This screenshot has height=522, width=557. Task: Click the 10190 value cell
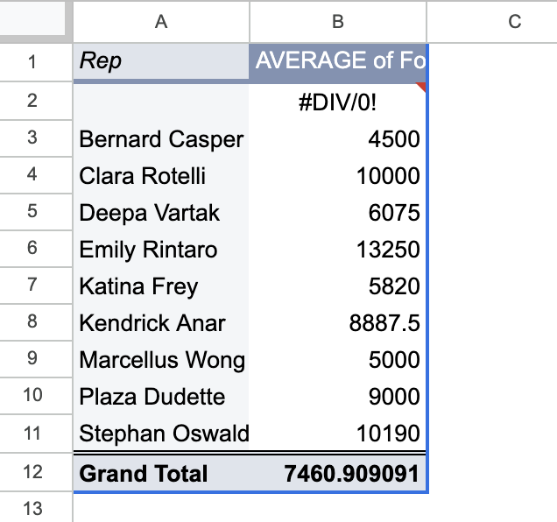(x=338, y=434)
